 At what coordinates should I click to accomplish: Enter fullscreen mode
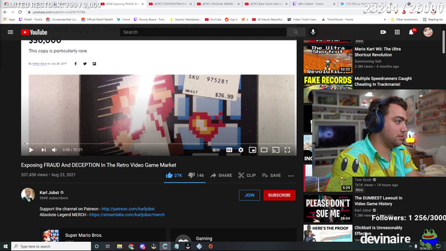pyautogui.click(x=287, y=150)
